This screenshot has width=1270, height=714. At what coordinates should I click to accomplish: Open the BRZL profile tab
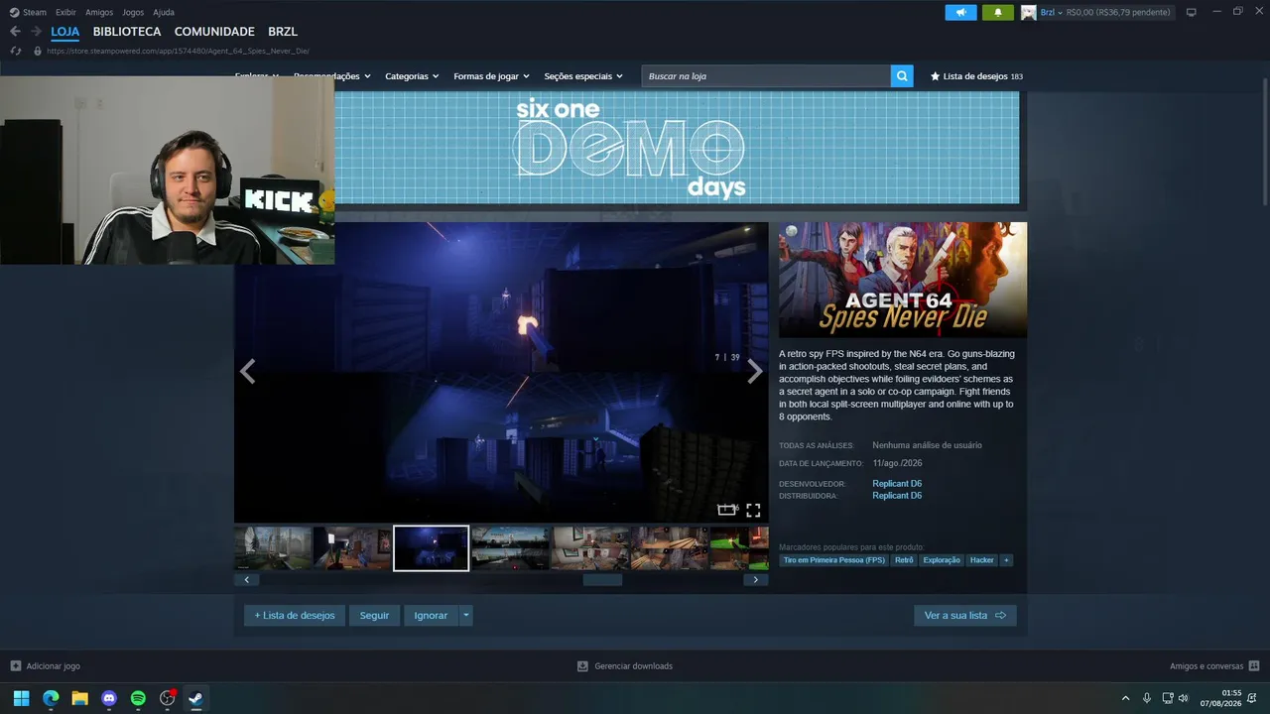pyautogui.click(x=283, y=32)
